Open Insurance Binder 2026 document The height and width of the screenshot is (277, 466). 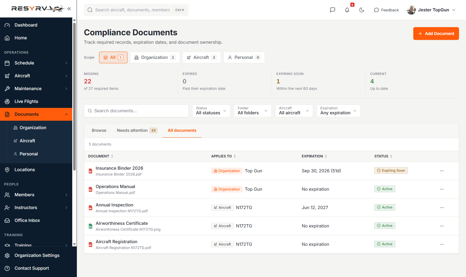pyautogui.click(x=119, y=168)
